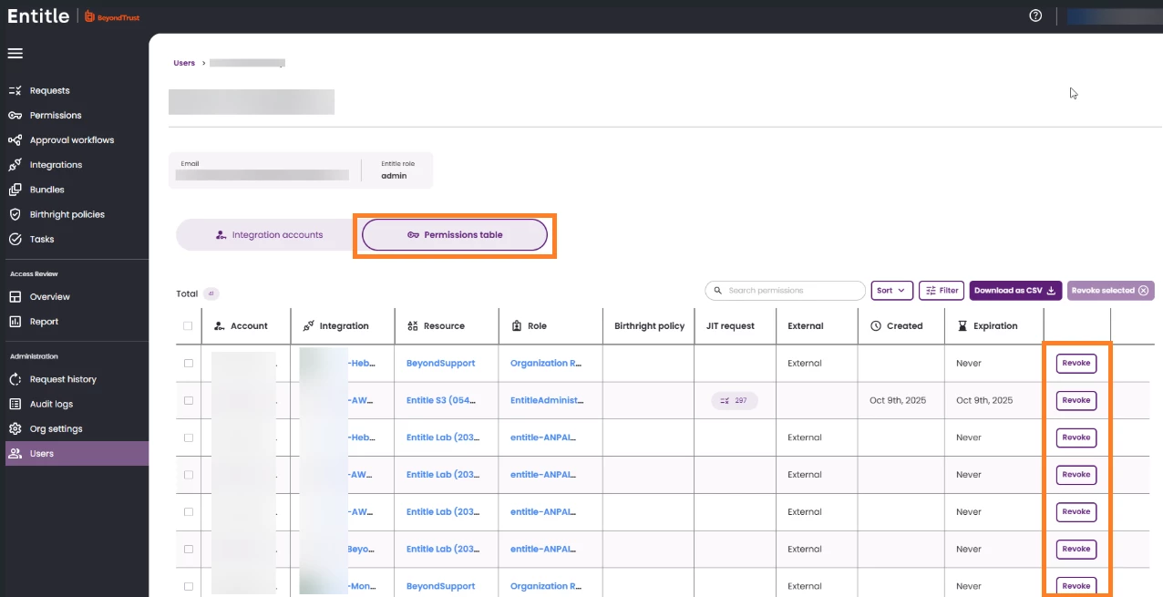
Task: Check the Beyo… Entitle Lab row checkbox
Action: [x=188, y=549]
